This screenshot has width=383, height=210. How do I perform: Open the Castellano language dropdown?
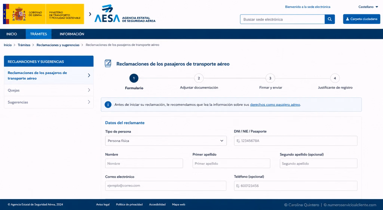coord(368,7)
